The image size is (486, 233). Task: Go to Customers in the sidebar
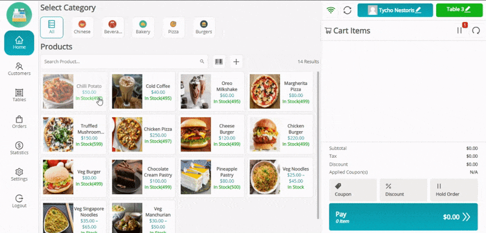19,69
